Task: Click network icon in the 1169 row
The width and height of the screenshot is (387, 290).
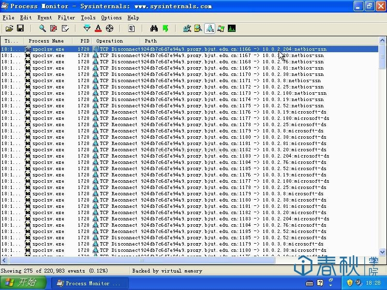Action: [x=95, y=68]
